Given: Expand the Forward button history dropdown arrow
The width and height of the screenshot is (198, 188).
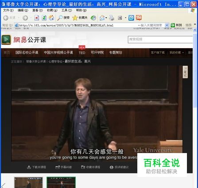Looking at the screenshot, I should (31, 18).
